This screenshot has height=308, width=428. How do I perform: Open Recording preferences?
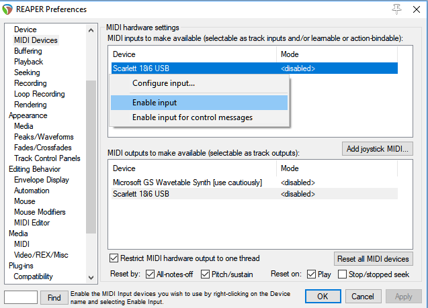[x=30, y=83]
